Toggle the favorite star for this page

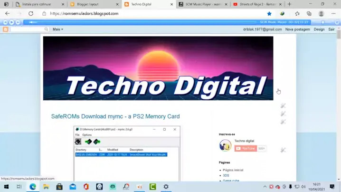269,13
